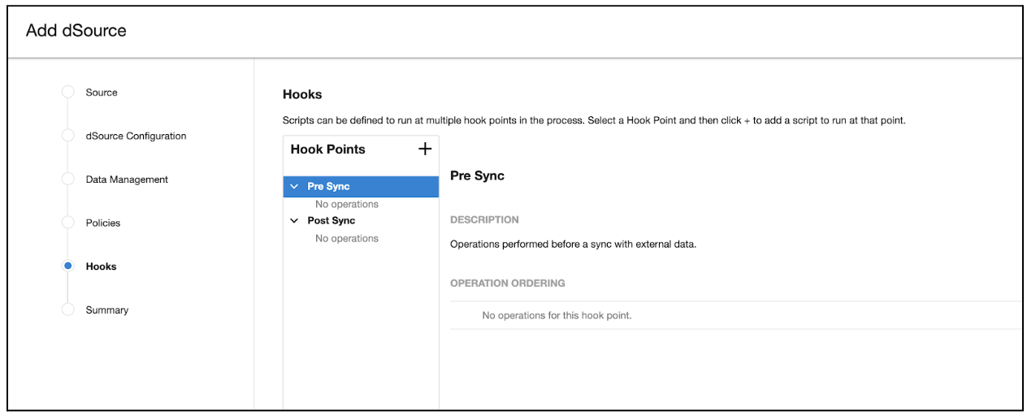Navigate to the Policies step label
Viewport: 1027px width, 416px height.
[x=103, y=223]
